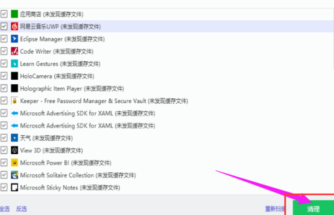The height and width of the screenshot is (215, 334).
Task: Click the green 应用商店 store icon
Action: 14,14
